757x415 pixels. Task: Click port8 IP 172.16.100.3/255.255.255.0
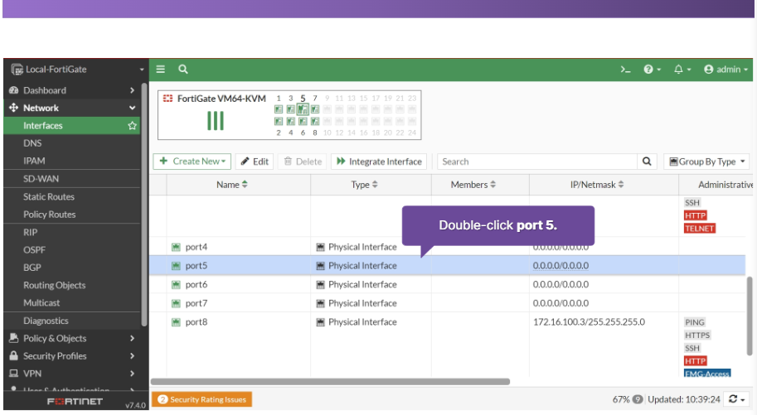[x=589, y=322]
